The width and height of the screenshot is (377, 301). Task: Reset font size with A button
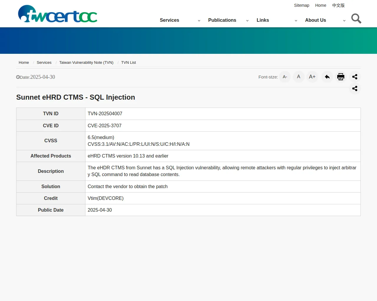click(299, 77)
